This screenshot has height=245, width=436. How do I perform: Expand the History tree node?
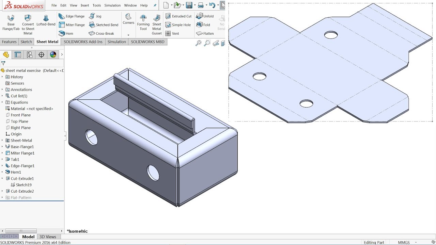[2, 77]
